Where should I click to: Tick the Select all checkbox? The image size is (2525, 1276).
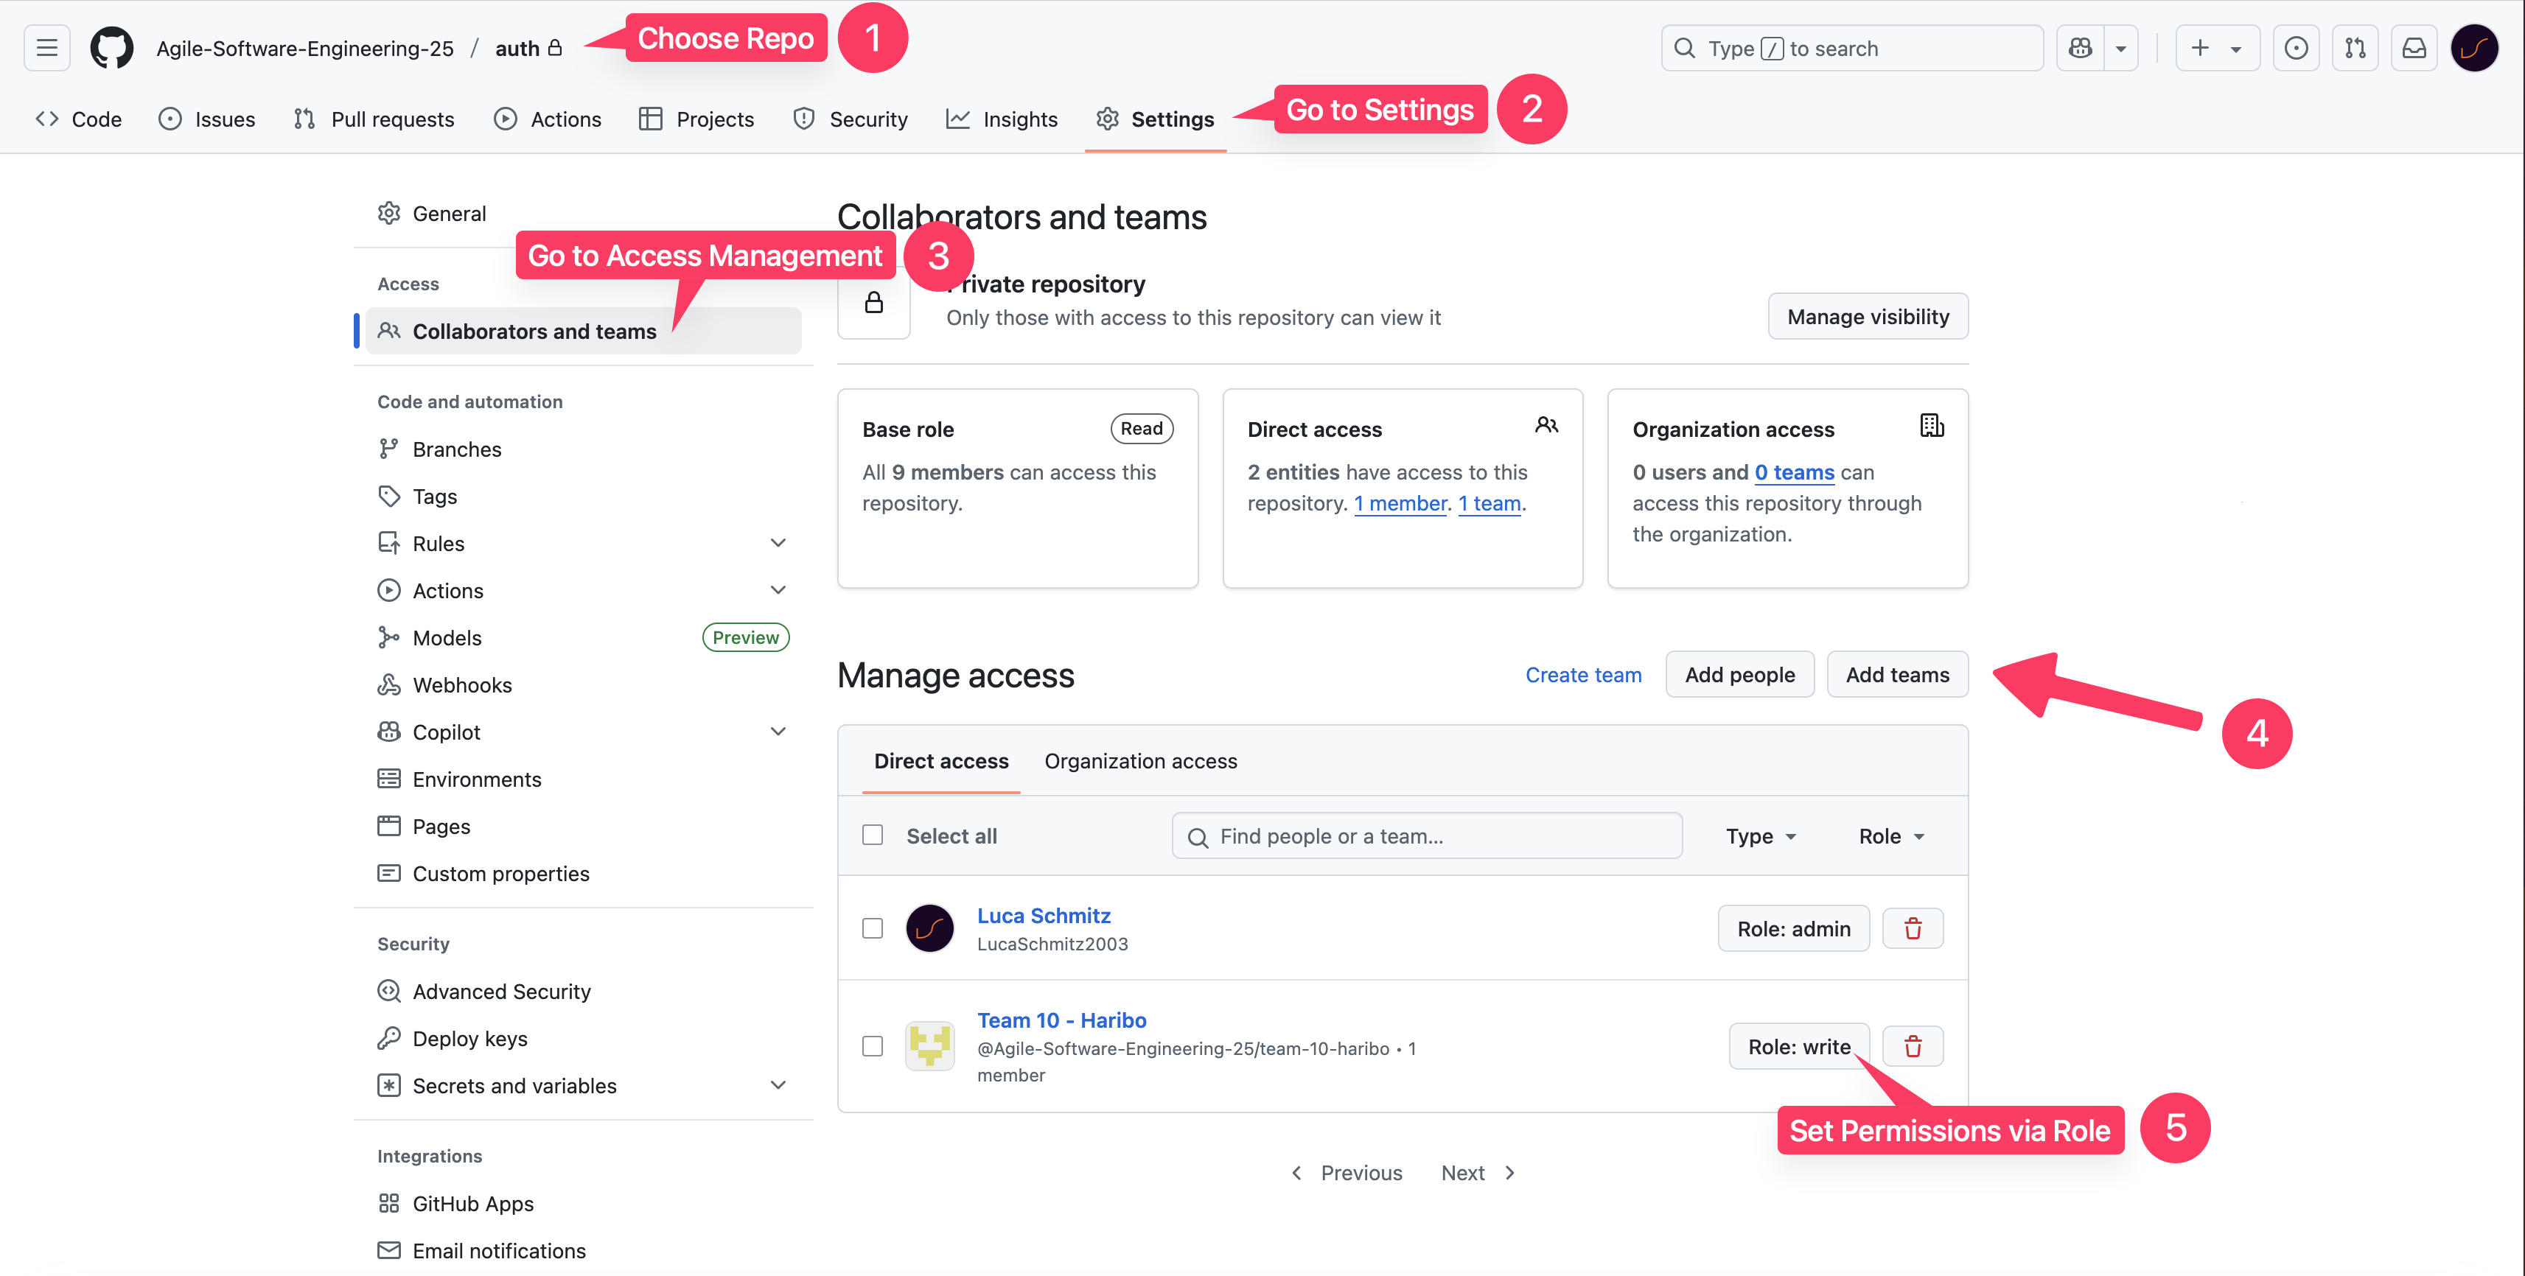[x=873, y=835]
